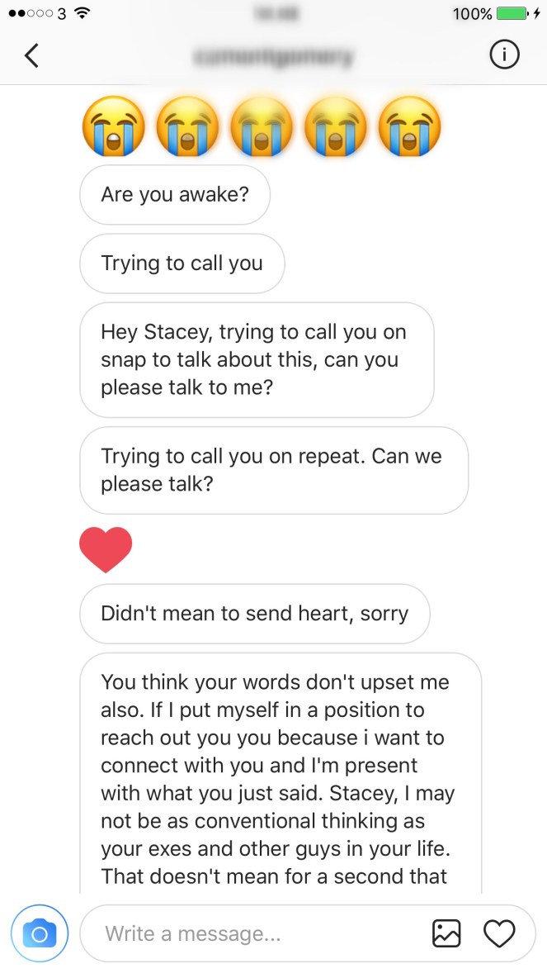Screen dimensions: 547x973
Task: Open photo gallery picker icon
Action: click(446, 933)
